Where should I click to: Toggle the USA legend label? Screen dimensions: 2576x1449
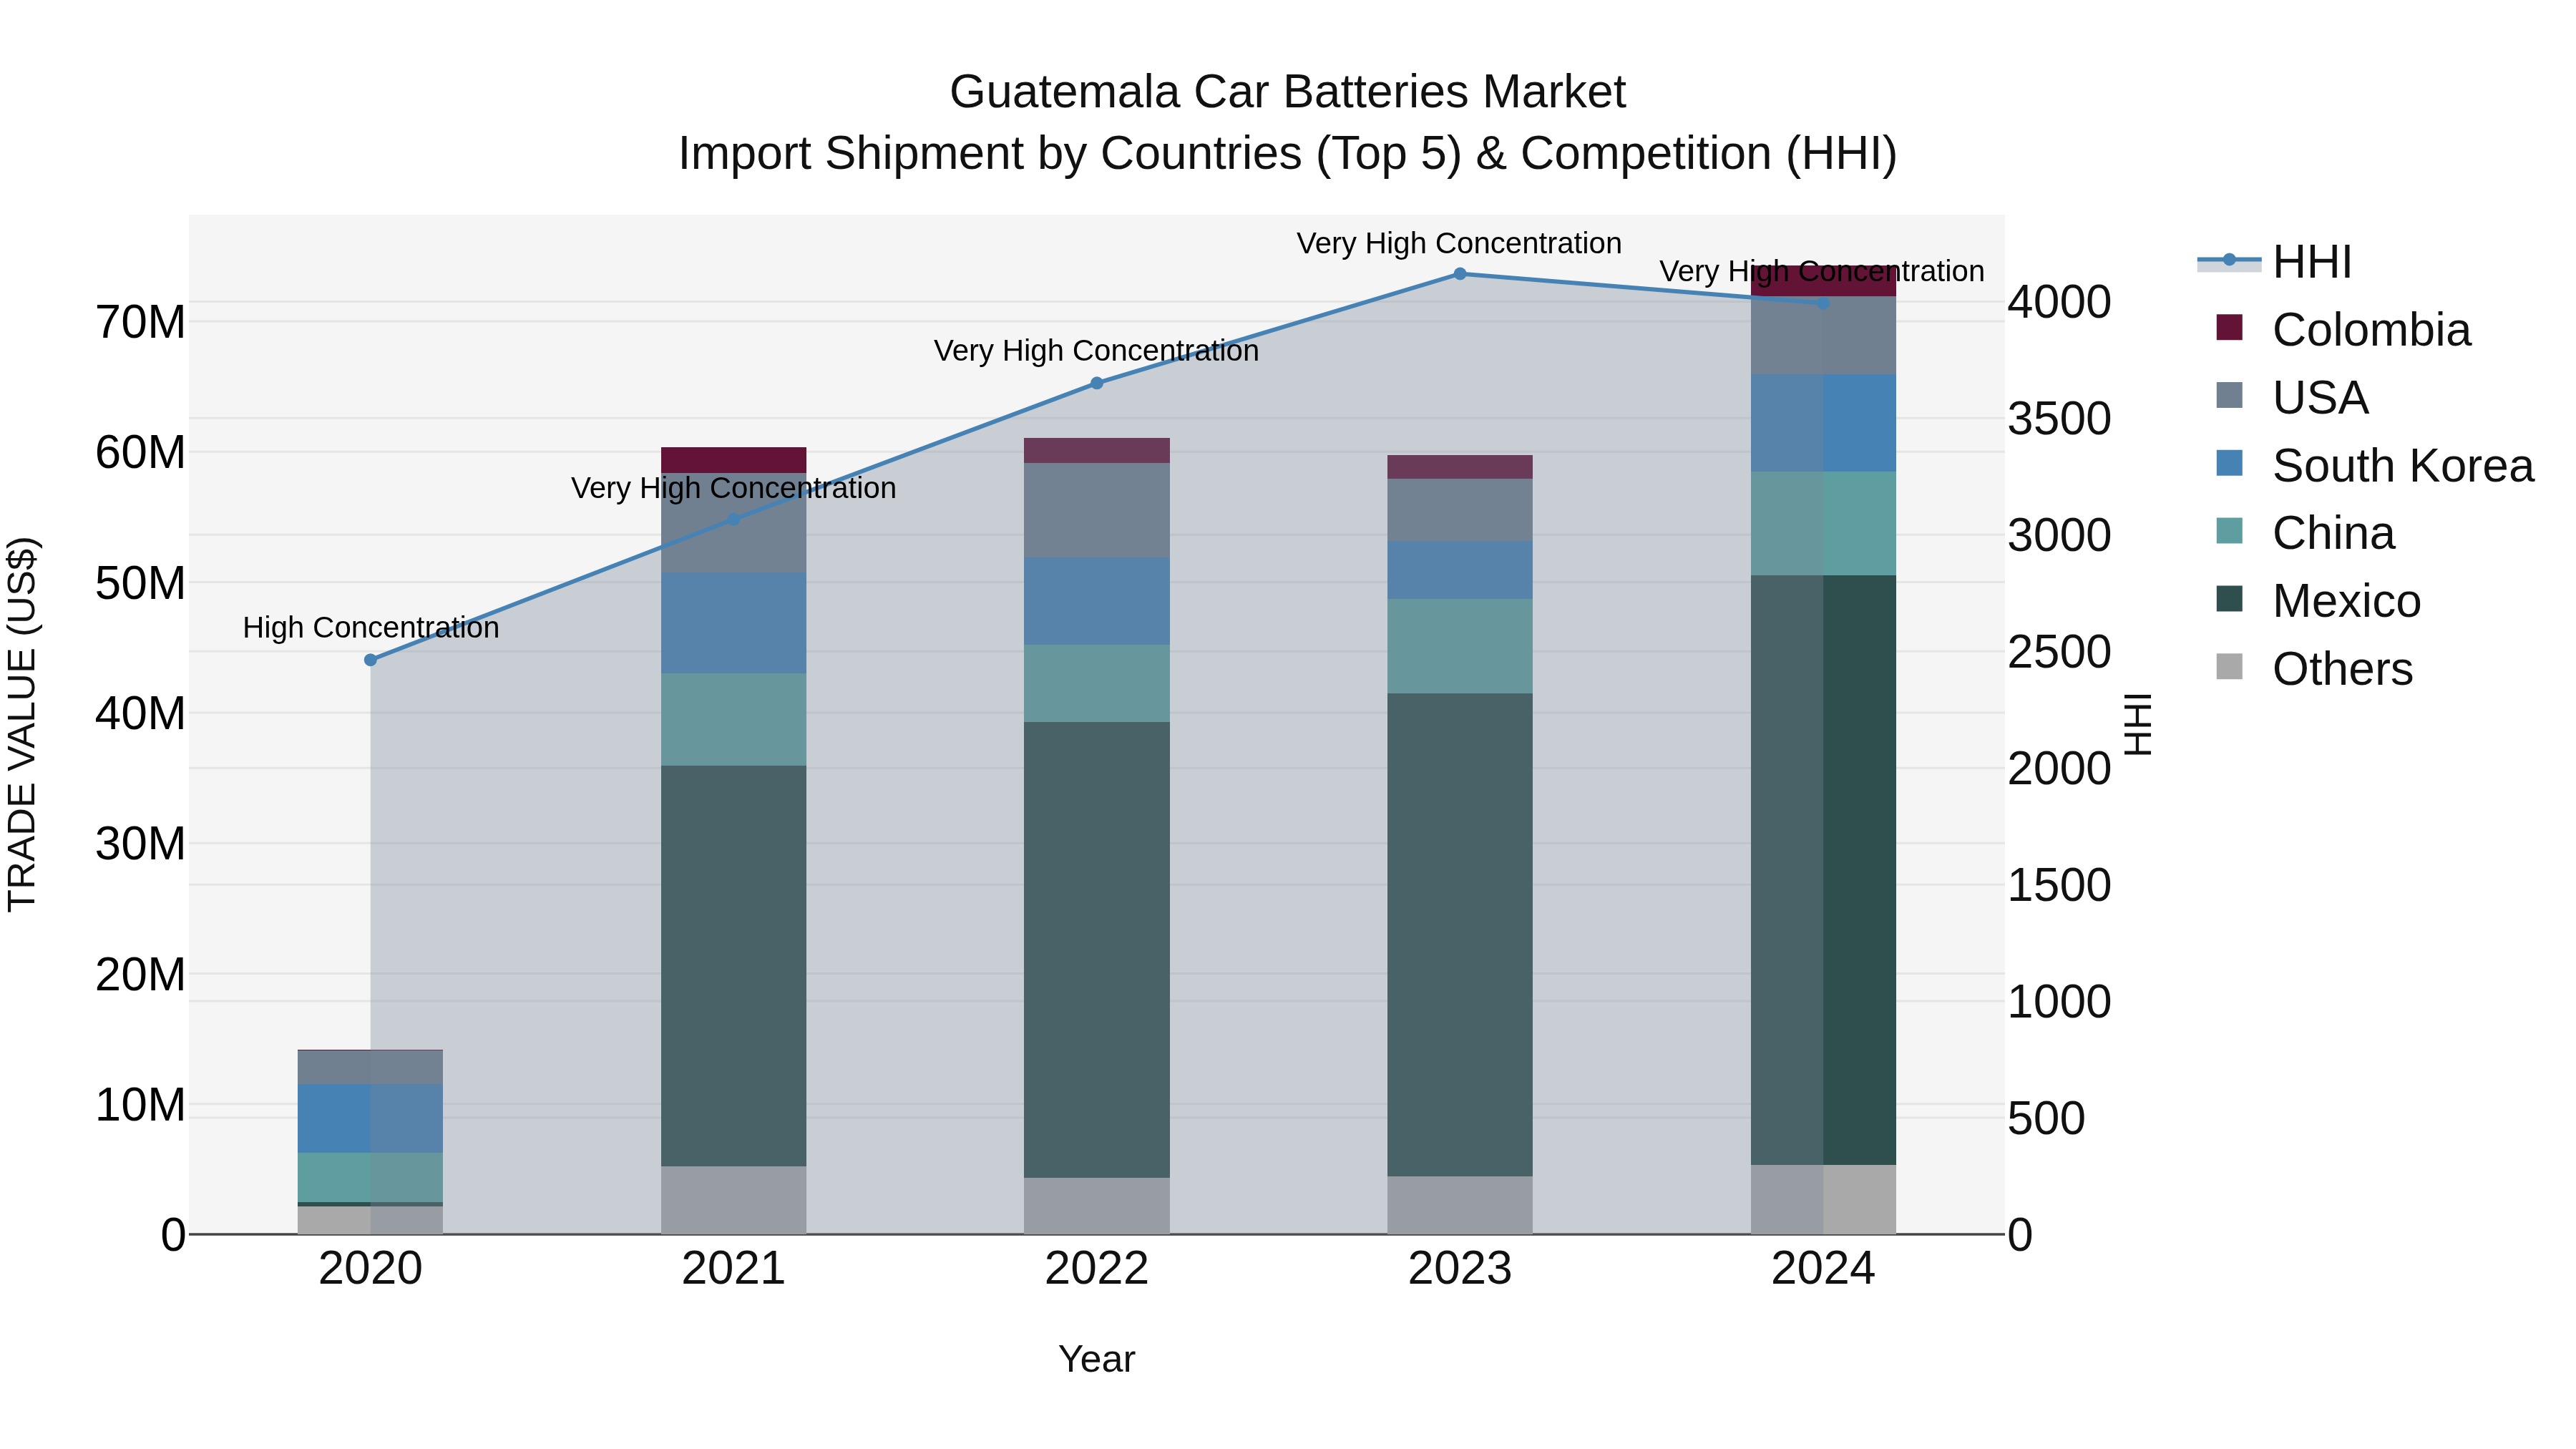pyautogui.click(x=2320, y=398)
